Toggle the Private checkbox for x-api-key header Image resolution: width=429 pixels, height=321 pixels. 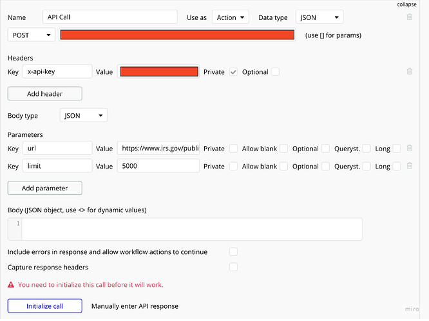point(234,72)
